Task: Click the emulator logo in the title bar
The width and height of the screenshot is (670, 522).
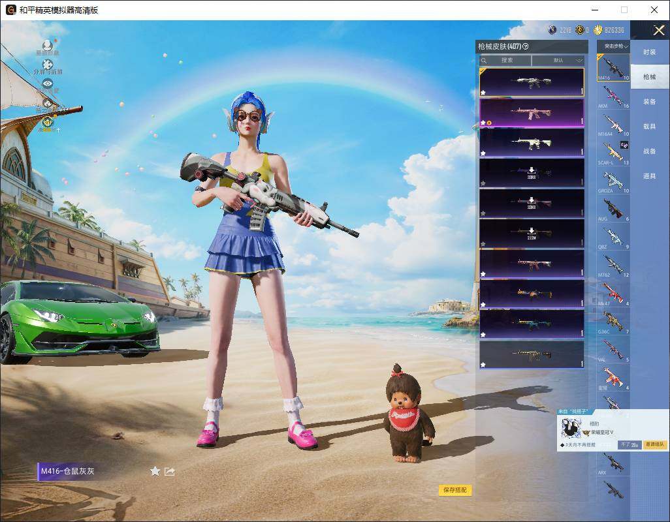Action: (10, 10)
